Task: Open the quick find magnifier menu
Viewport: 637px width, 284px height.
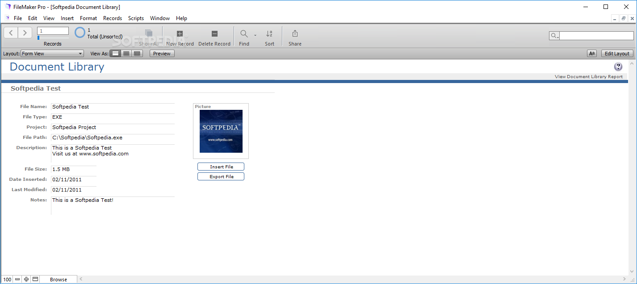Action: [x=554, y=36]
